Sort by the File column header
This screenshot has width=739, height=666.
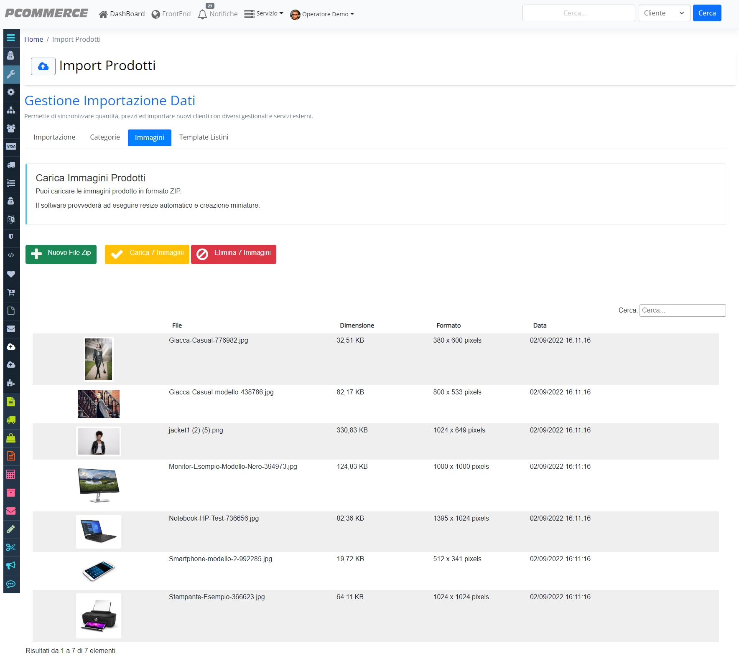pyautogui.click(x=177, y=325)
